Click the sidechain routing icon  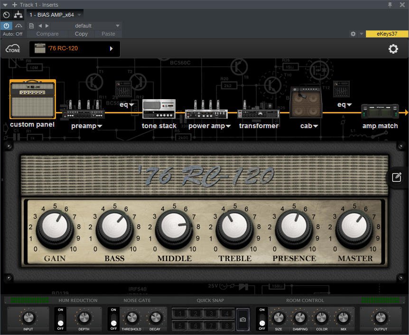(18, 15)
